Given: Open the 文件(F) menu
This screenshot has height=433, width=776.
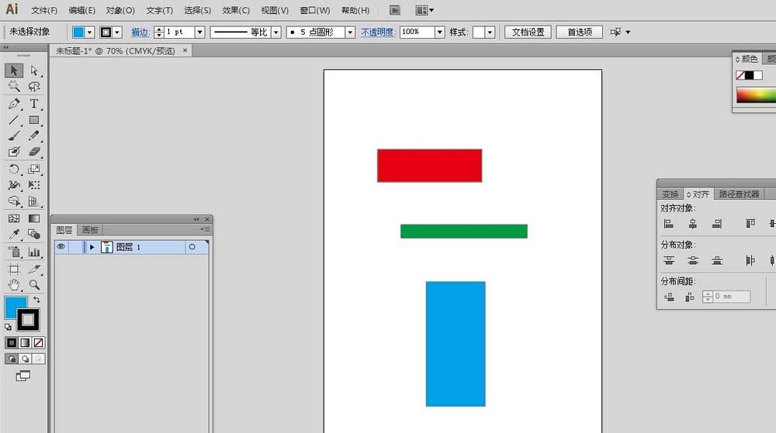Looking at the screenshot, I should click(44, 10).
